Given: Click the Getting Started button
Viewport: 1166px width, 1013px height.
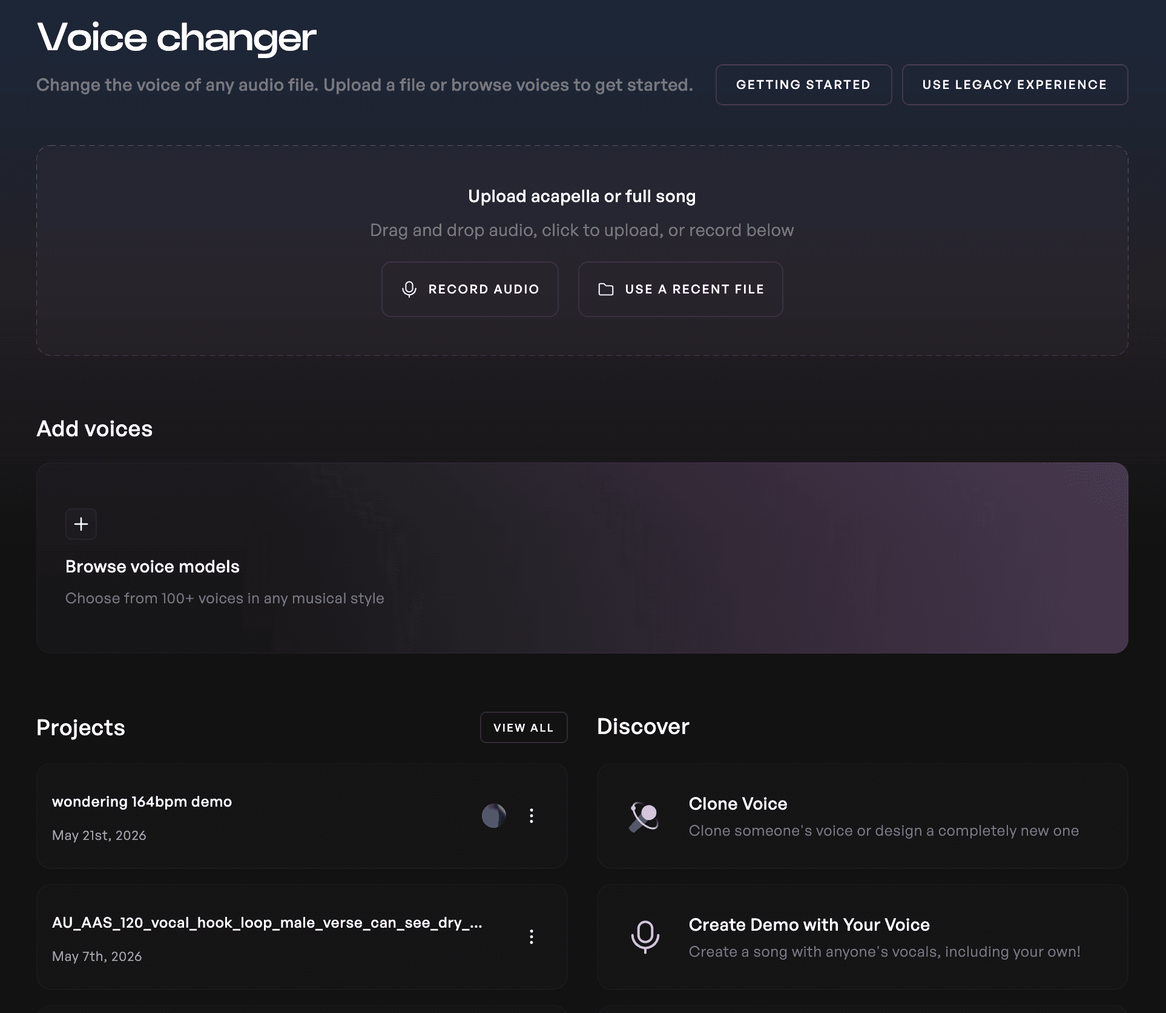Looking at the screenshot, I should 803,85.
